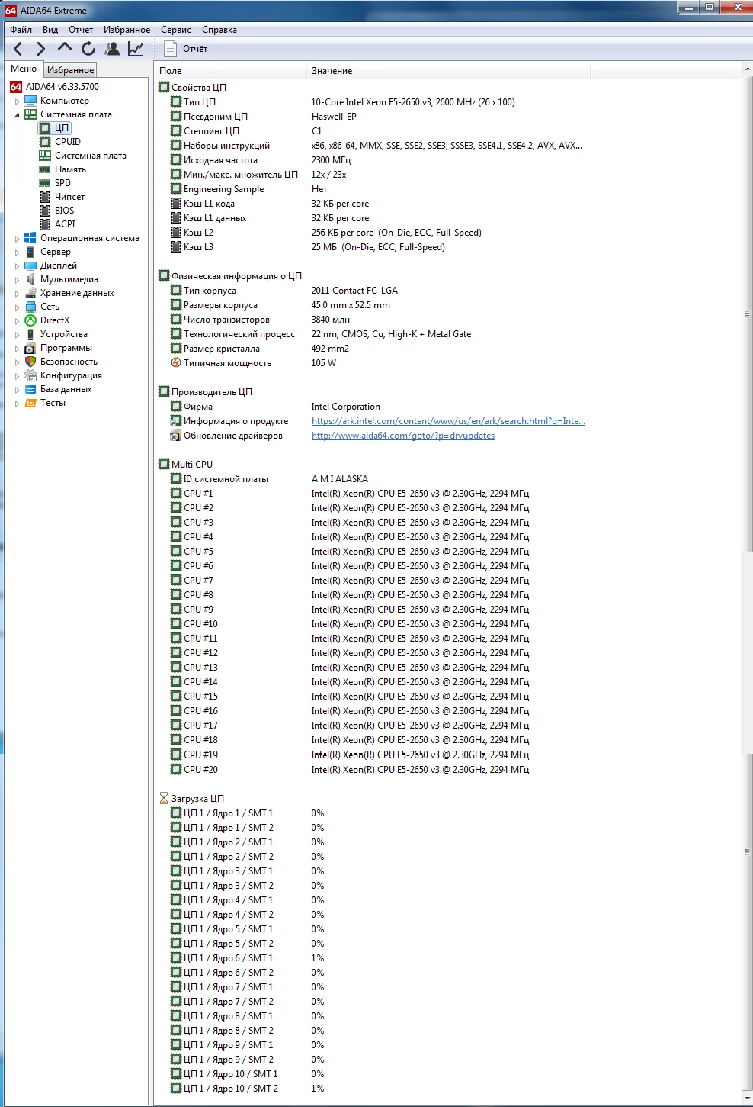The width and height of the screenshot is (753, 1107).
Task: Click the Программы icon
Action: tap(30, 348)
